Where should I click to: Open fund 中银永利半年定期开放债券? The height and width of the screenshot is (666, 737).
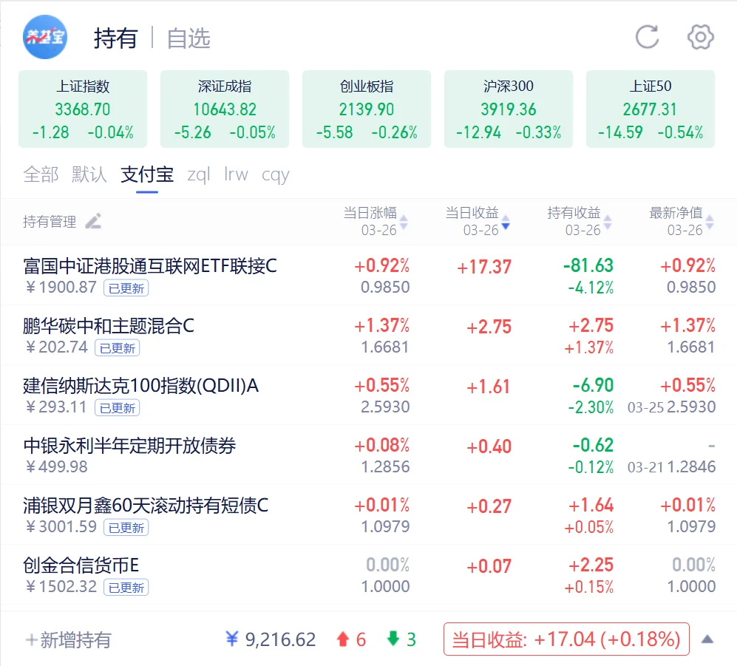[129, 445]
